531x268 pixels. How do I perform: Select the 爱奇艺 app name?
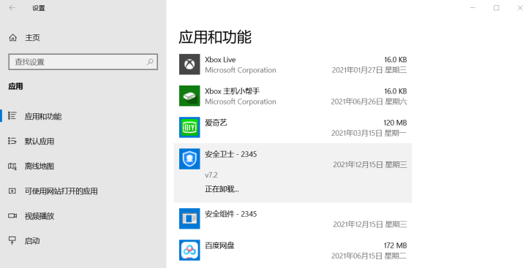[x=216, y=123]
